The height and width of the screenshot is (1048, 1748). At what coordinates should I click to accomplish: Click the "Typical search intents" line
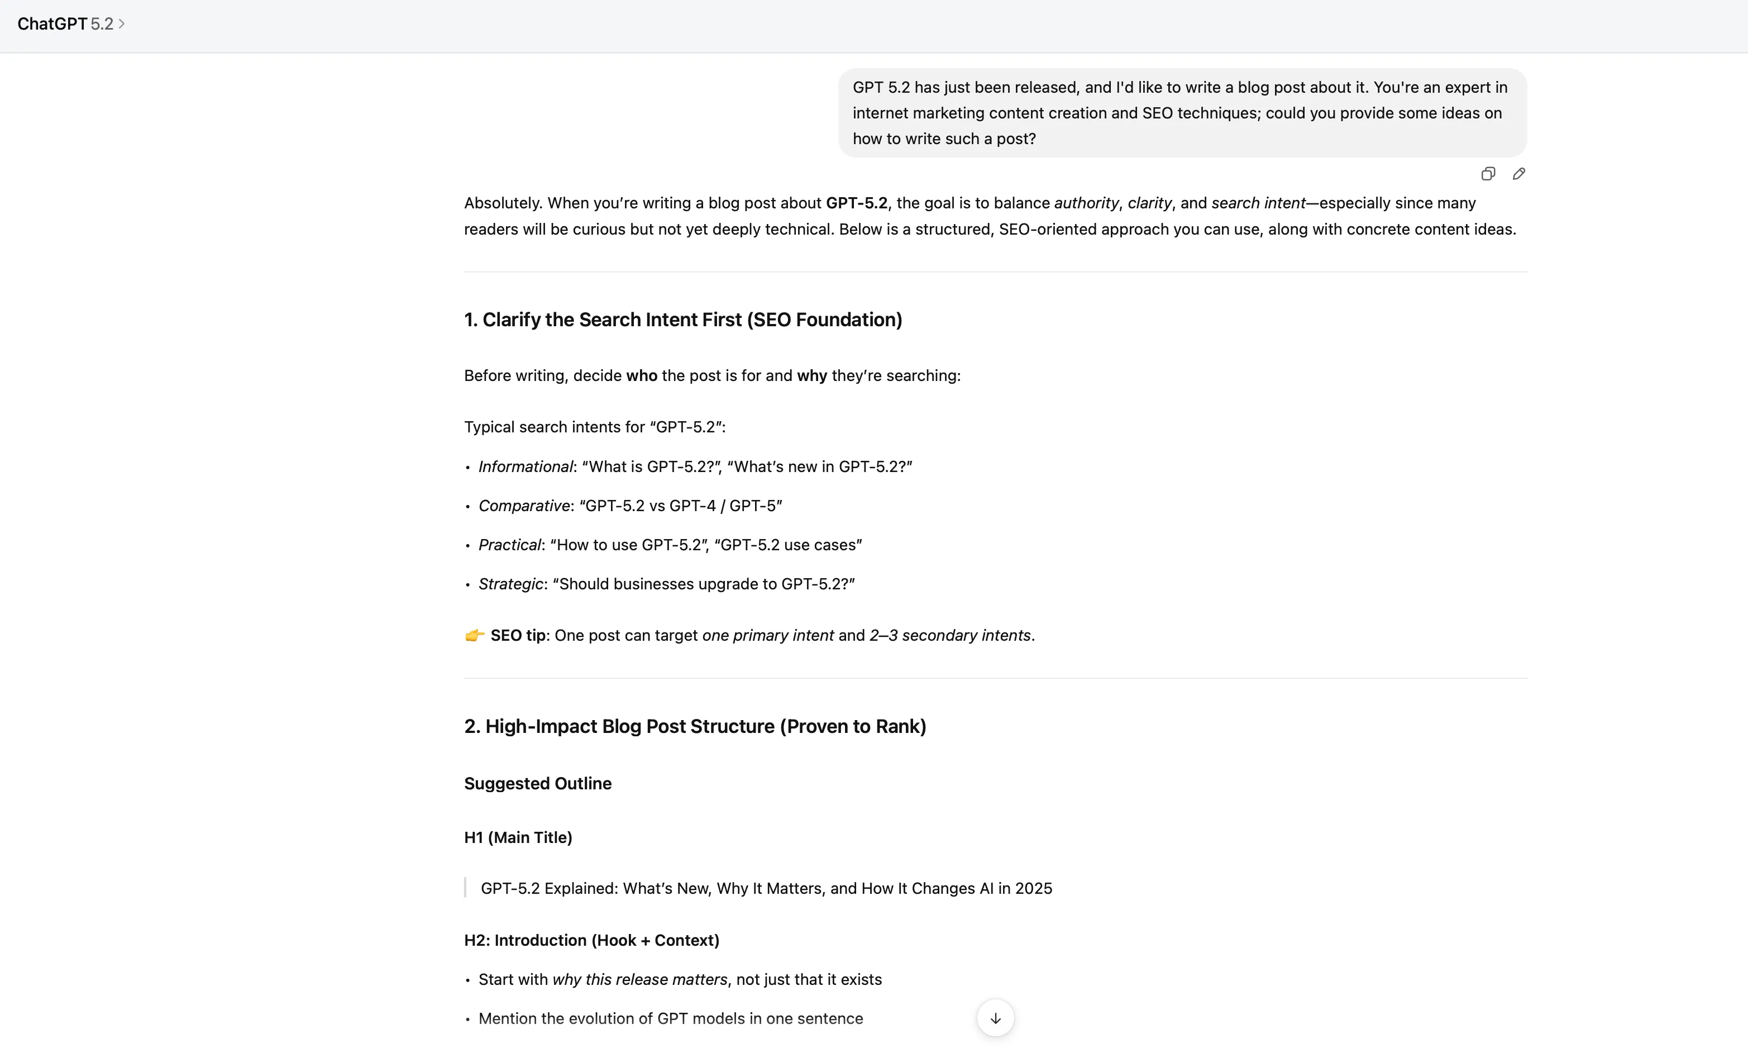594,427
